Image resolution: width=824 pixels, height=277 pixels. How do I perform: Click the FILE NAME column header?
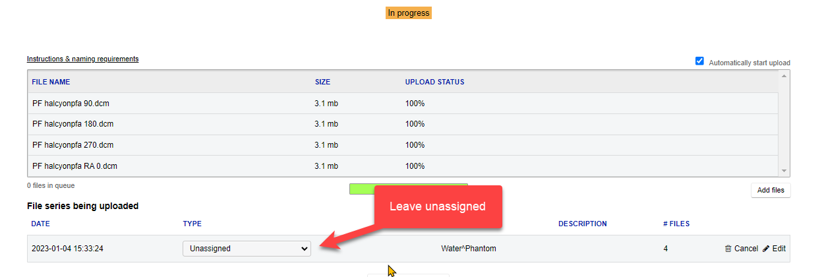tap(51, 82)
